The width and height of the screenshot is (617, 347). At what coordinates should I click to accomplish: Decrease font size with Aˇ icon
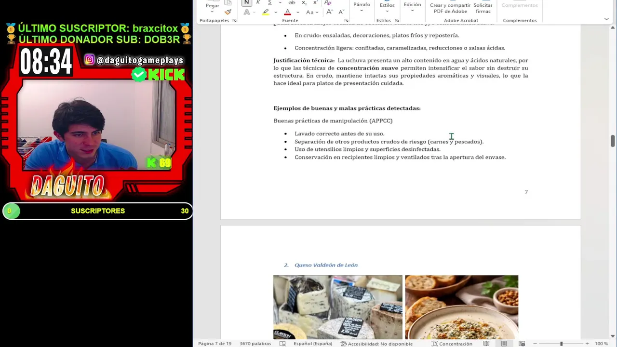click(341, 12)
